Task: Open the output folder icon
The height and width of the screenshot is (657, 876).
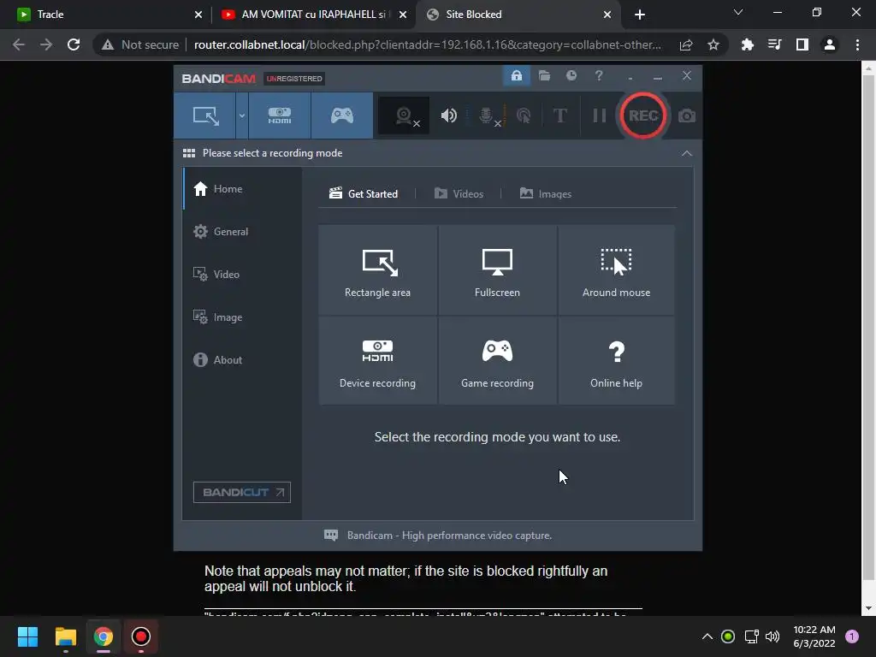Action: click(544, 75)
